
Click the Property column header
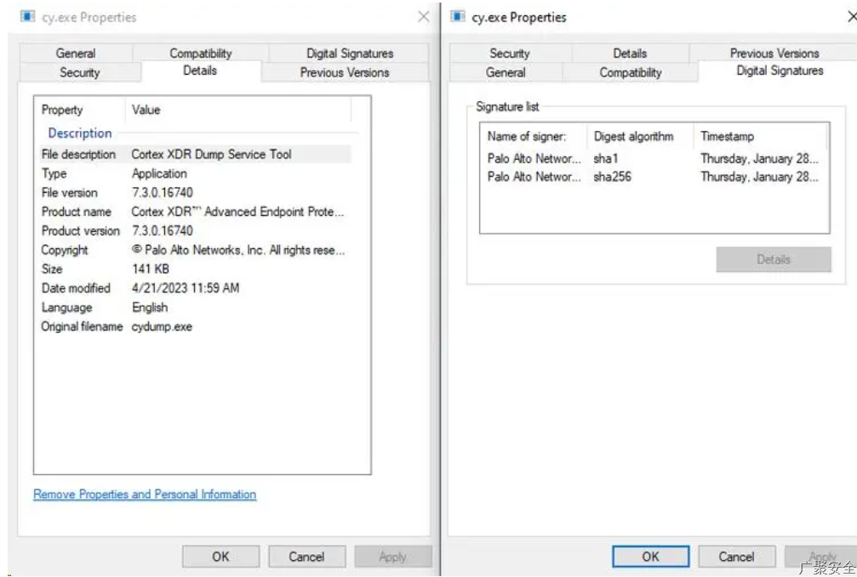[81, 110]
